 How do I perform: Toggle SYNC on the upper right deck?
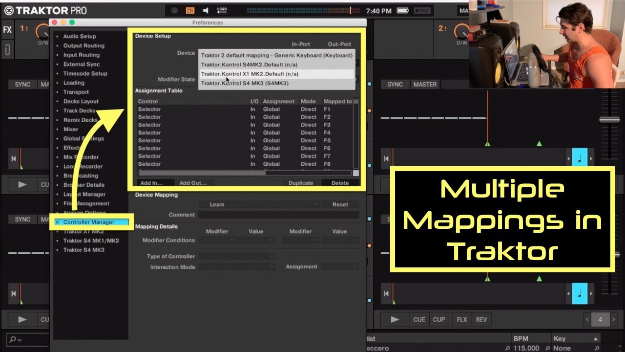[x=395, y=85]
